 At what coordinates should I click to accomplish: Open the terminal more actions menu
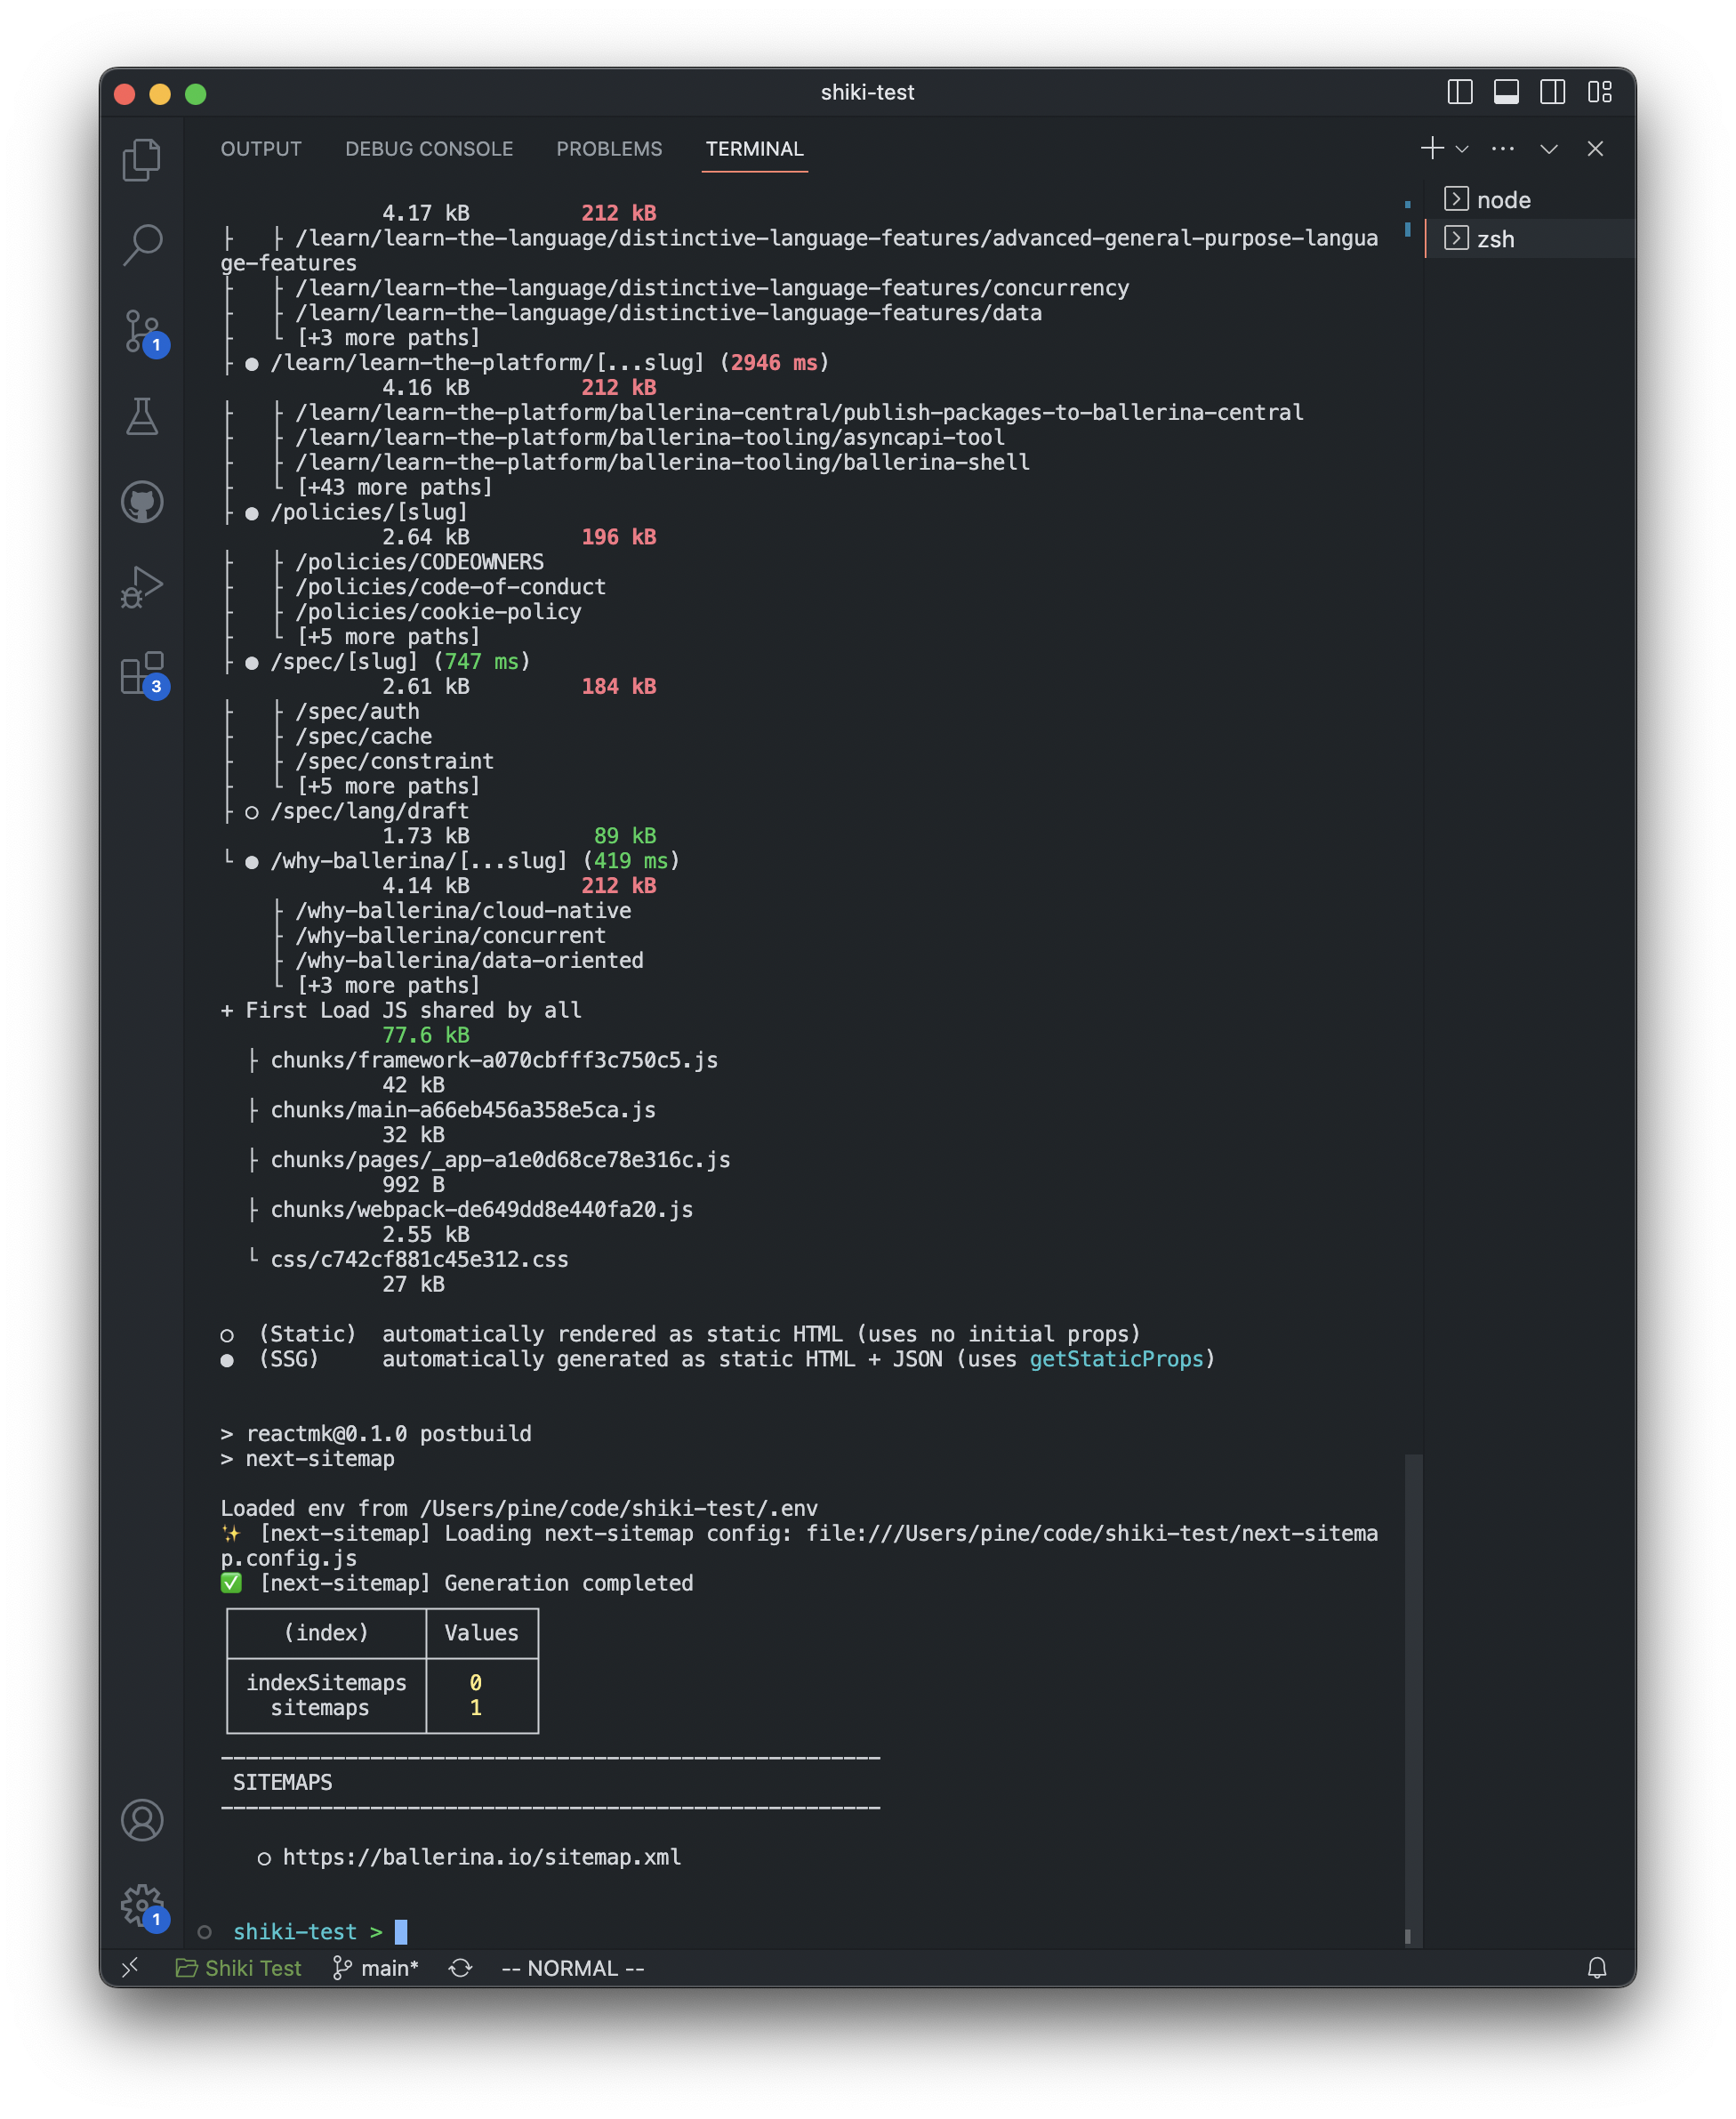(1503, 148)
